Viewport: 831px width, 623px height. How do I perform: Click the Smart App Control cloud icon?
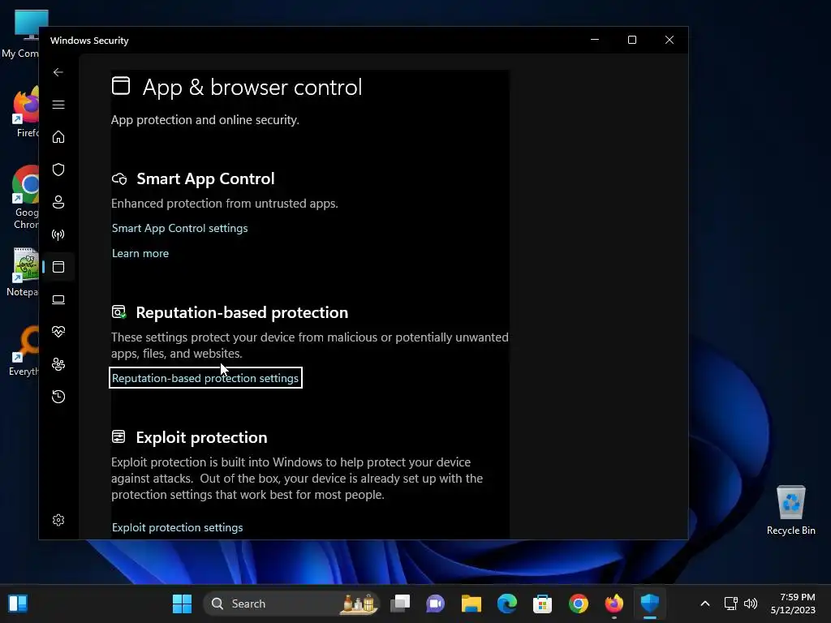pos(119,179)
